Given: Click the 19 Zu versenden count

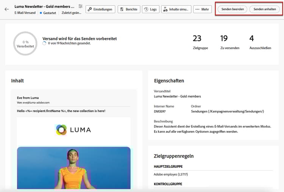Looking at the screenshot, I should click(x=230, y=42).
